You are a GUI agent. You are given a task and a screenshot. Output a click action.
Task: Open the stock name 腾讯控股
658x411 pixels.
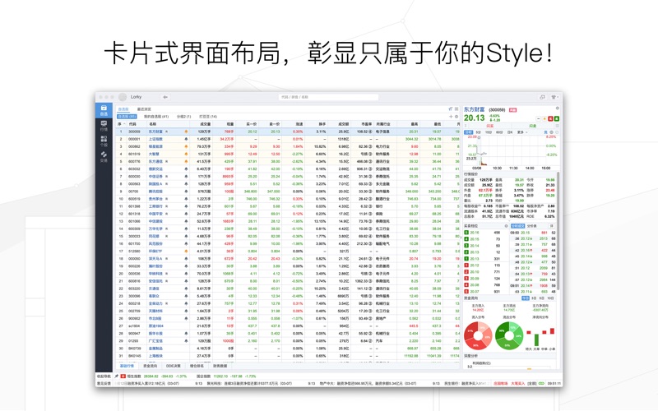155,192
